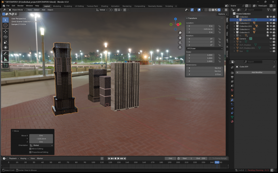The width and height of the screenshot is (278, 173).
Task: Click the Options button in viewport
Action: [x=222, y=14]
